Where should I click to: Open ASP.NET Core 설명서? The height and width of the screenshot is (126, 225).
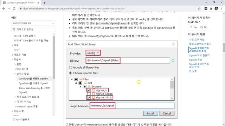[25, 36]
